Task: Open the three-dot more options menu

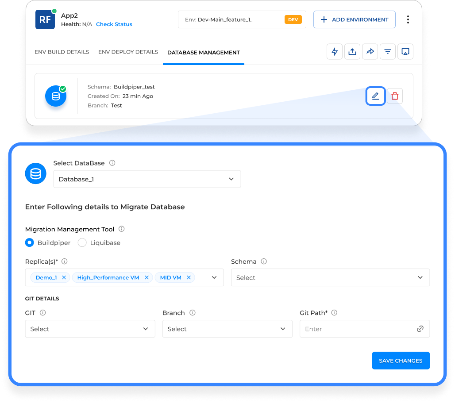Action: tap(408, 19)
